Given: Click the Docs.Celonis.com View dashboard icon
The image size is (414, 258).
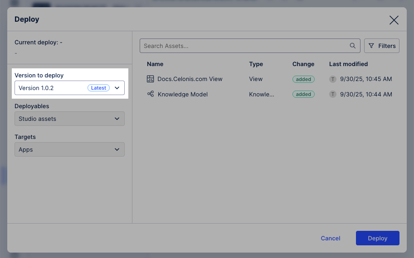Looking at the screenshot, I should coord(151,79).
